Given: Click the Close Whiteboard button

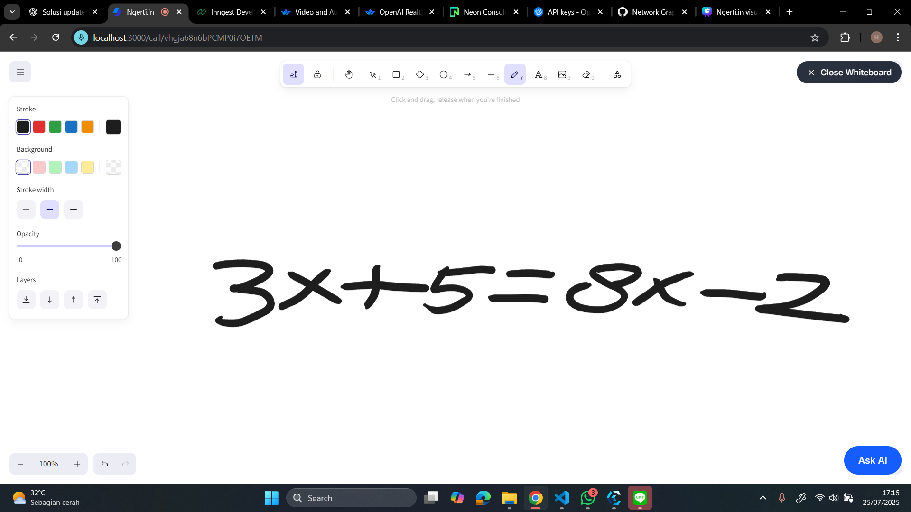Looking at the screenshot, I should pyautogui.click(x=848, y=73).
